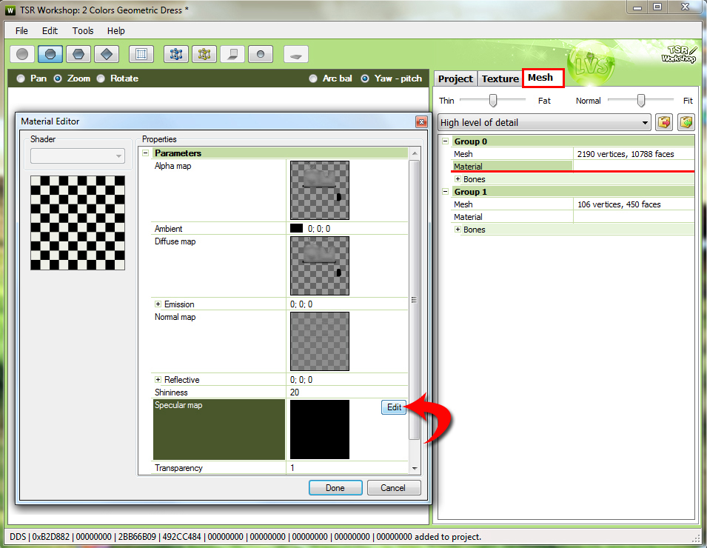Select the hexagon level-of-detail toolbar button
707x548 pixels.
[x=78, y=54]
